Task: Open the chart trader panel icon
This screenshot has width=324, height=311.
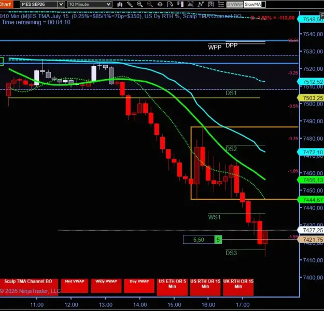Action: click(x=180, y=4)
